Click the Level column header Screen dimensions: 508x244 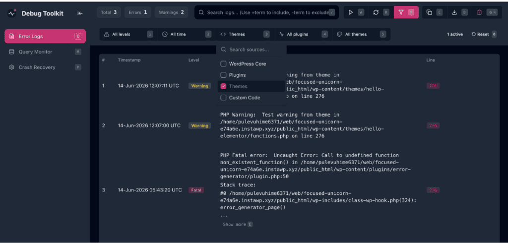(x=194, y=60)
